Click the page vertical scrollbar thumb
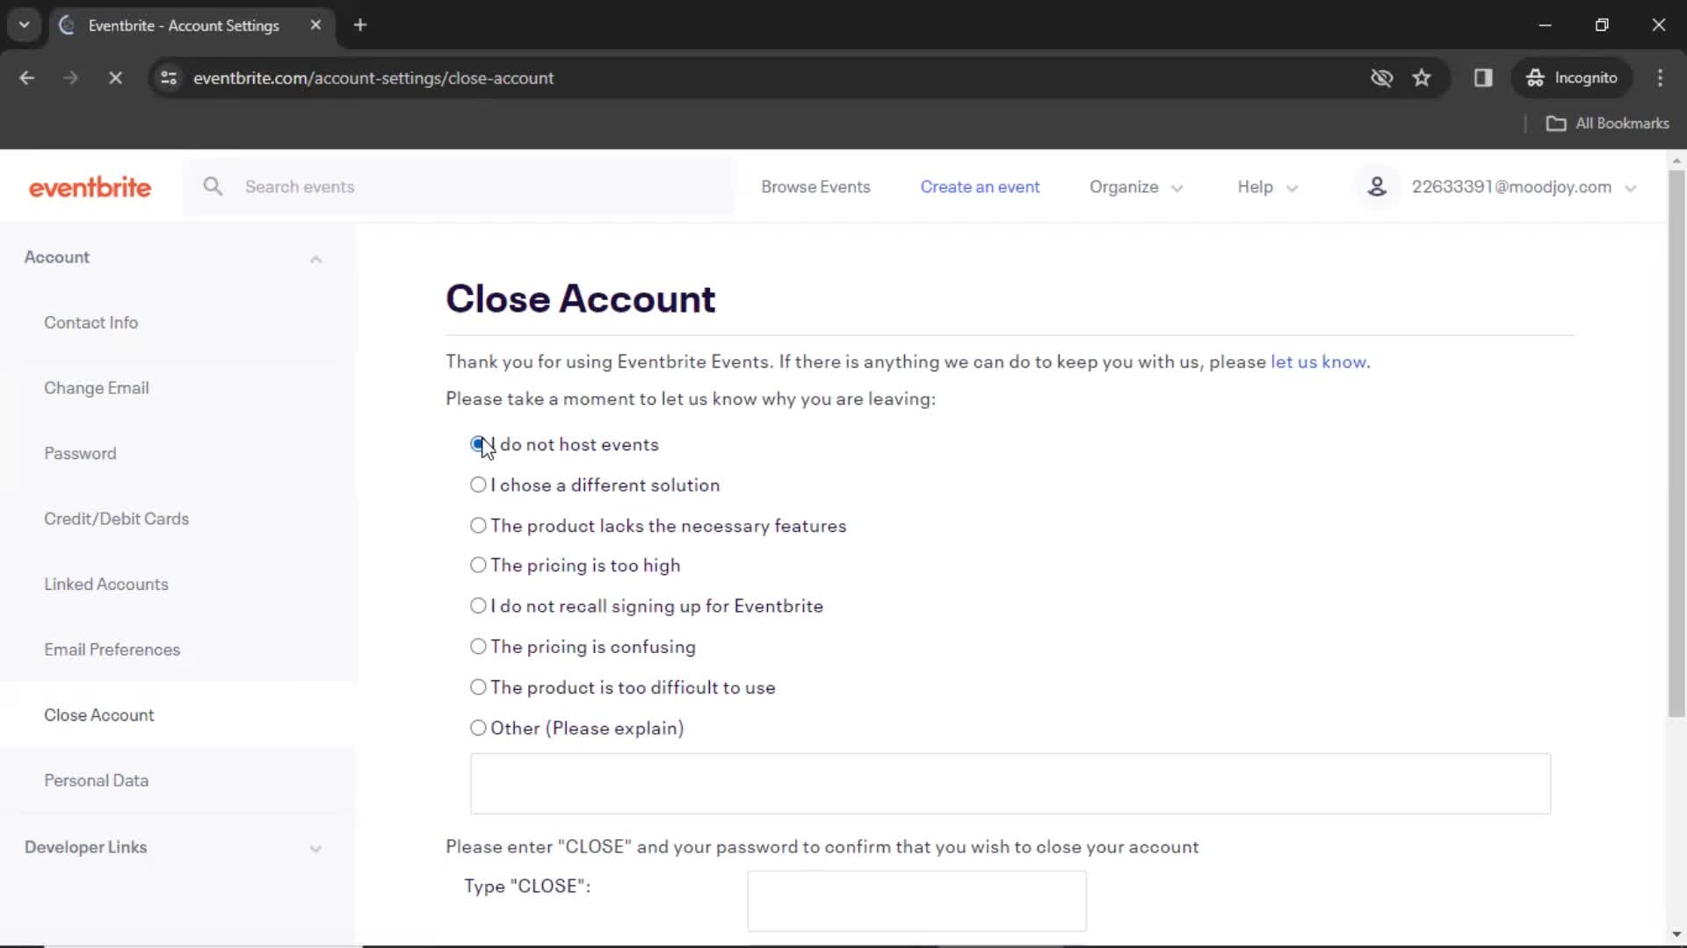Screen dimensions: 1687x948 1676,443
